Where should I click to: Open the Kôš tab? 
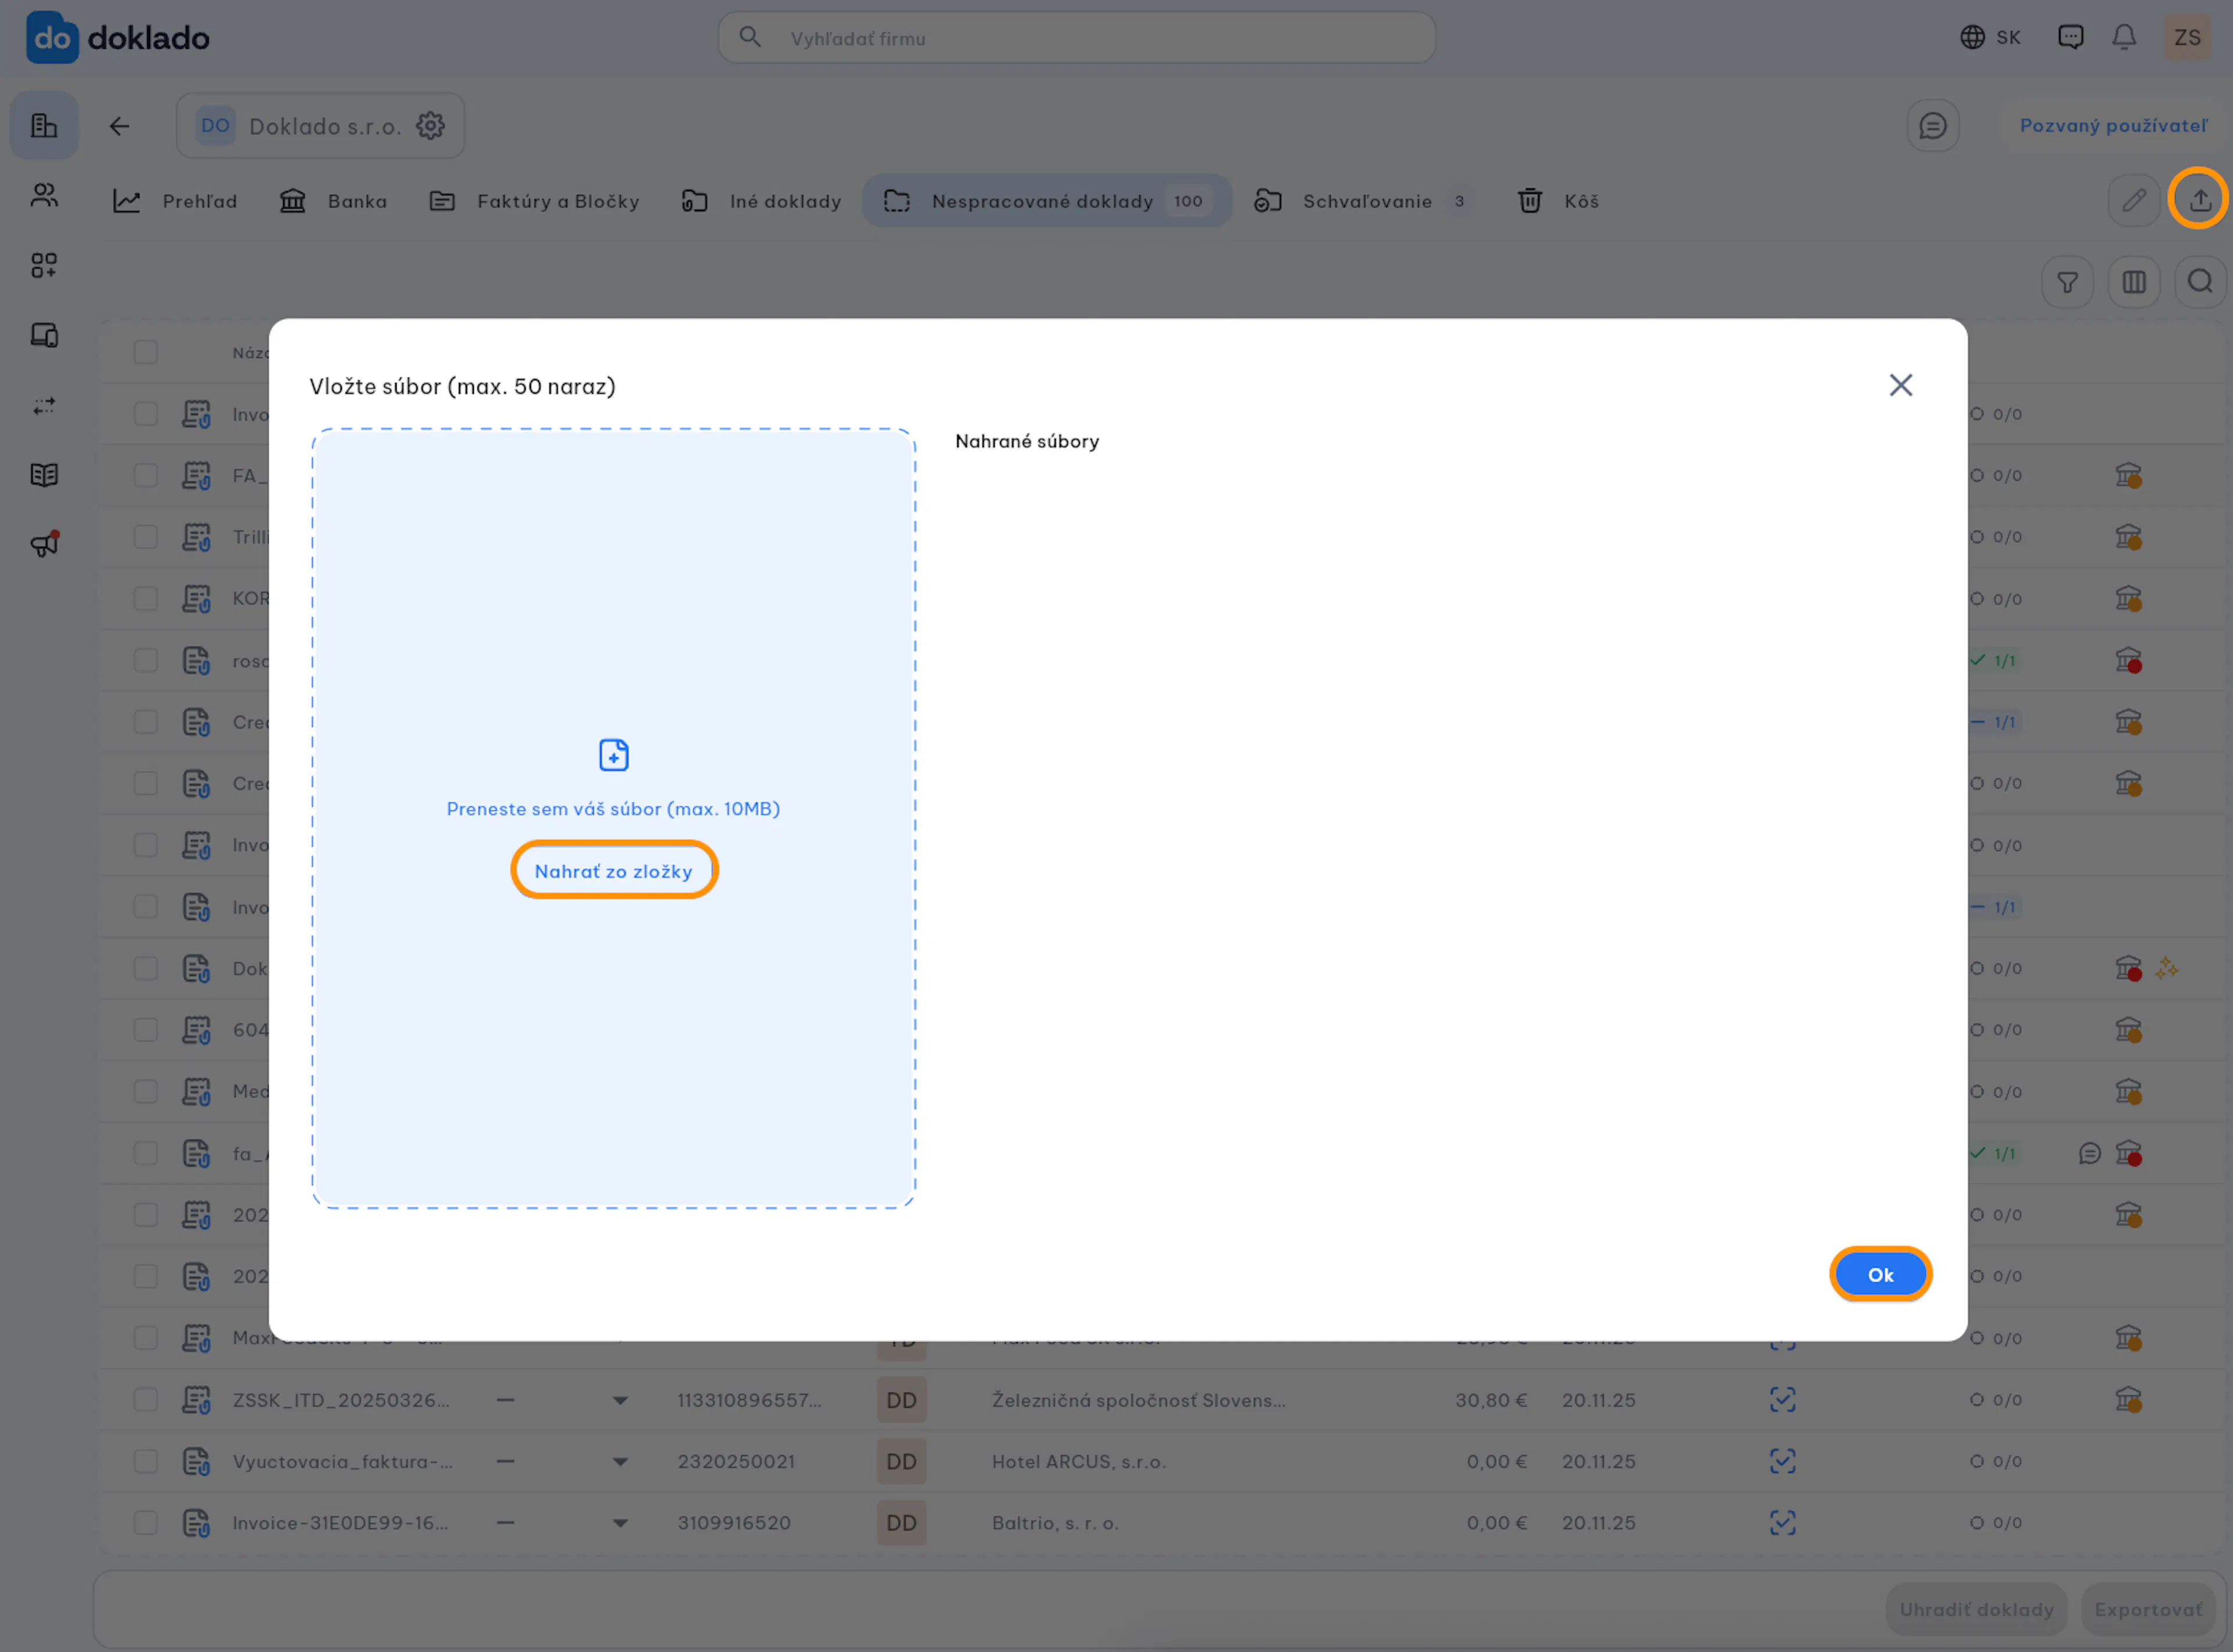(x=1558, y=201)
